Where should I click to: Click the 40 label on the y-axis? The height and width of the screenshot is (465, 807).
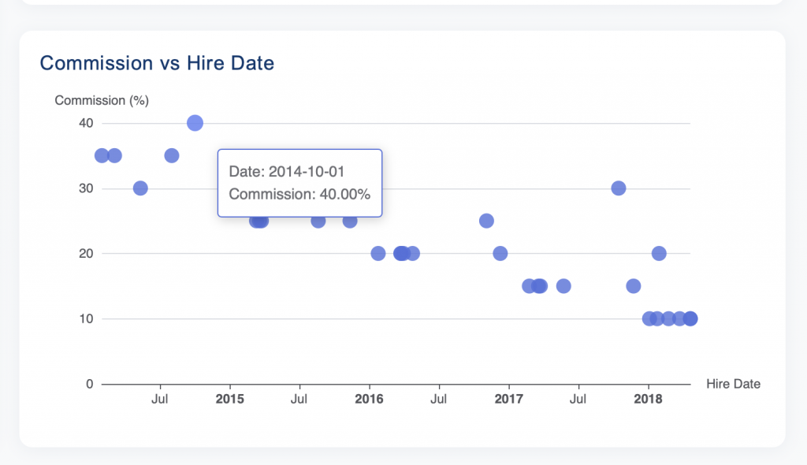[x=85, y=123]
